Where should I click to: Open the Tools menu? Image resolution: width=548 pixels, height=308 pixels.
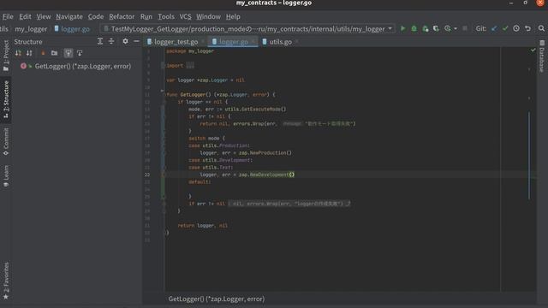[166, 16]
